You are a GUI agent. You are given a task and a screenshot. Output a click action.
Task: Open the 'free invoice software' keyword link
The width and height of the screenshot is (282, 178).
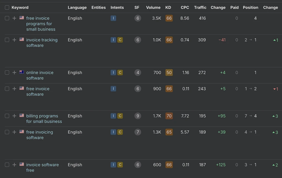[x=38, y=91]
